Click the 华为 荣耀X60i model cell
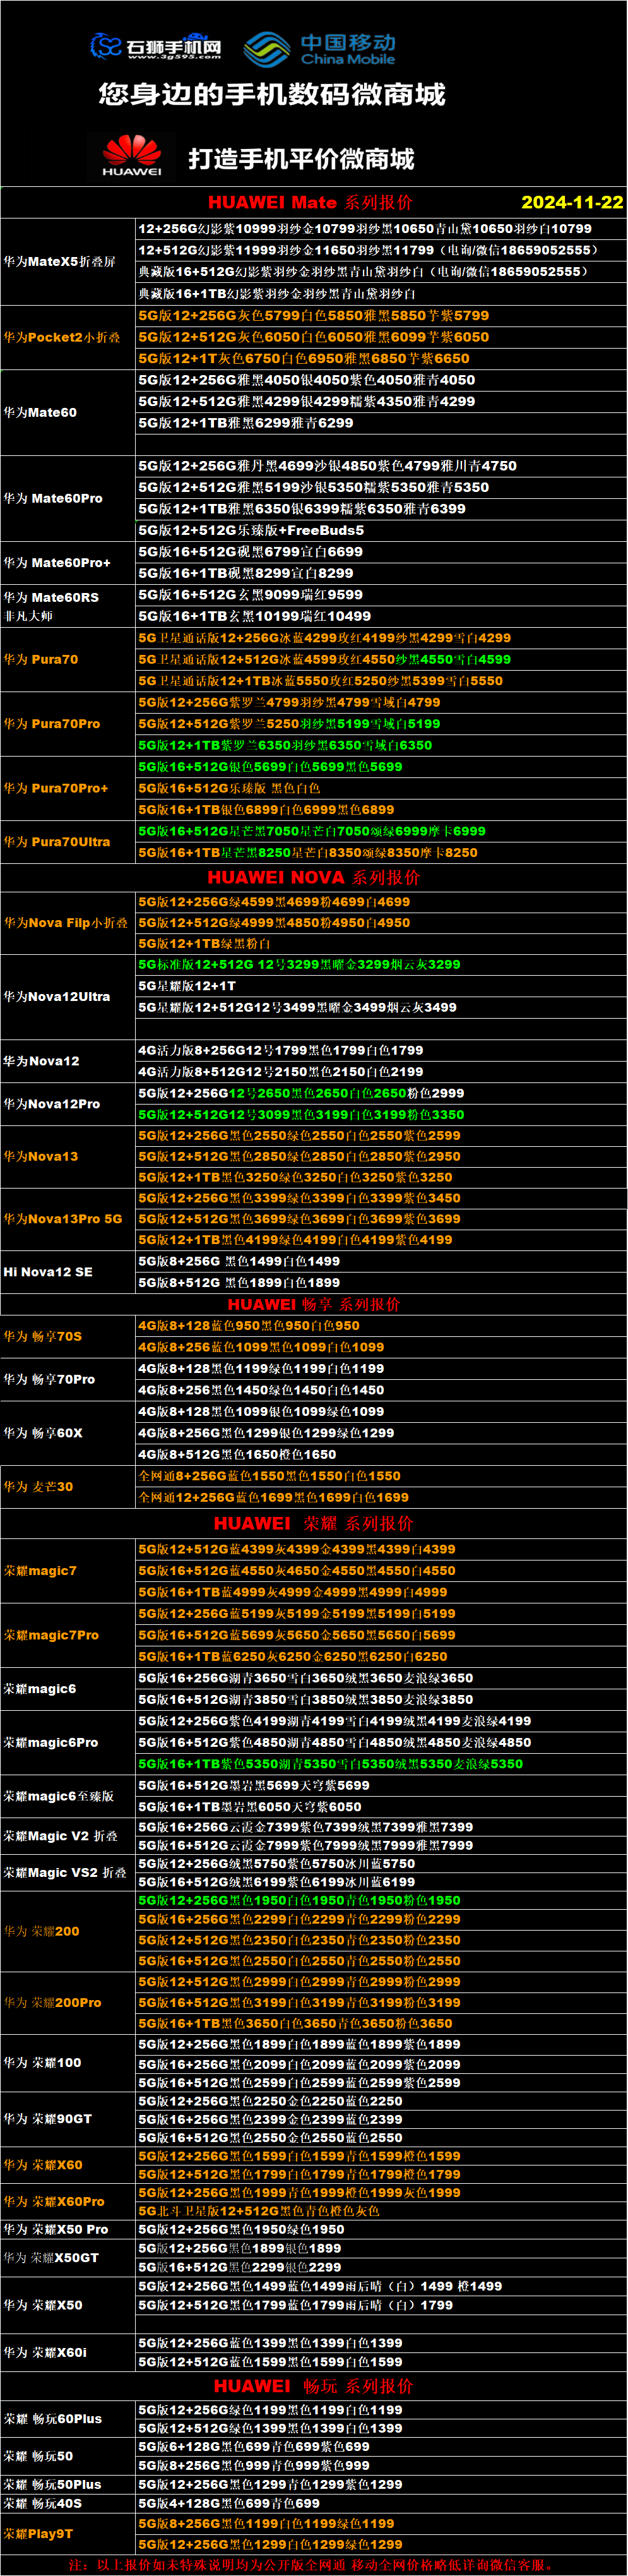Image resolution: width=628 pixels, height=2576 pixels. pyautogui.click(x=67, y=2352)
